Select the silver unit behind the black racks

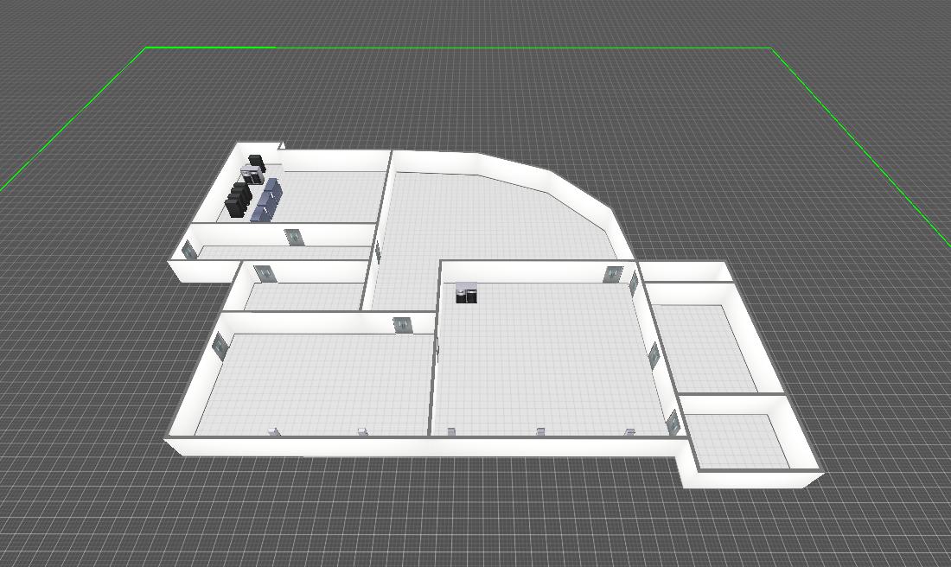(x=251, y=174)
